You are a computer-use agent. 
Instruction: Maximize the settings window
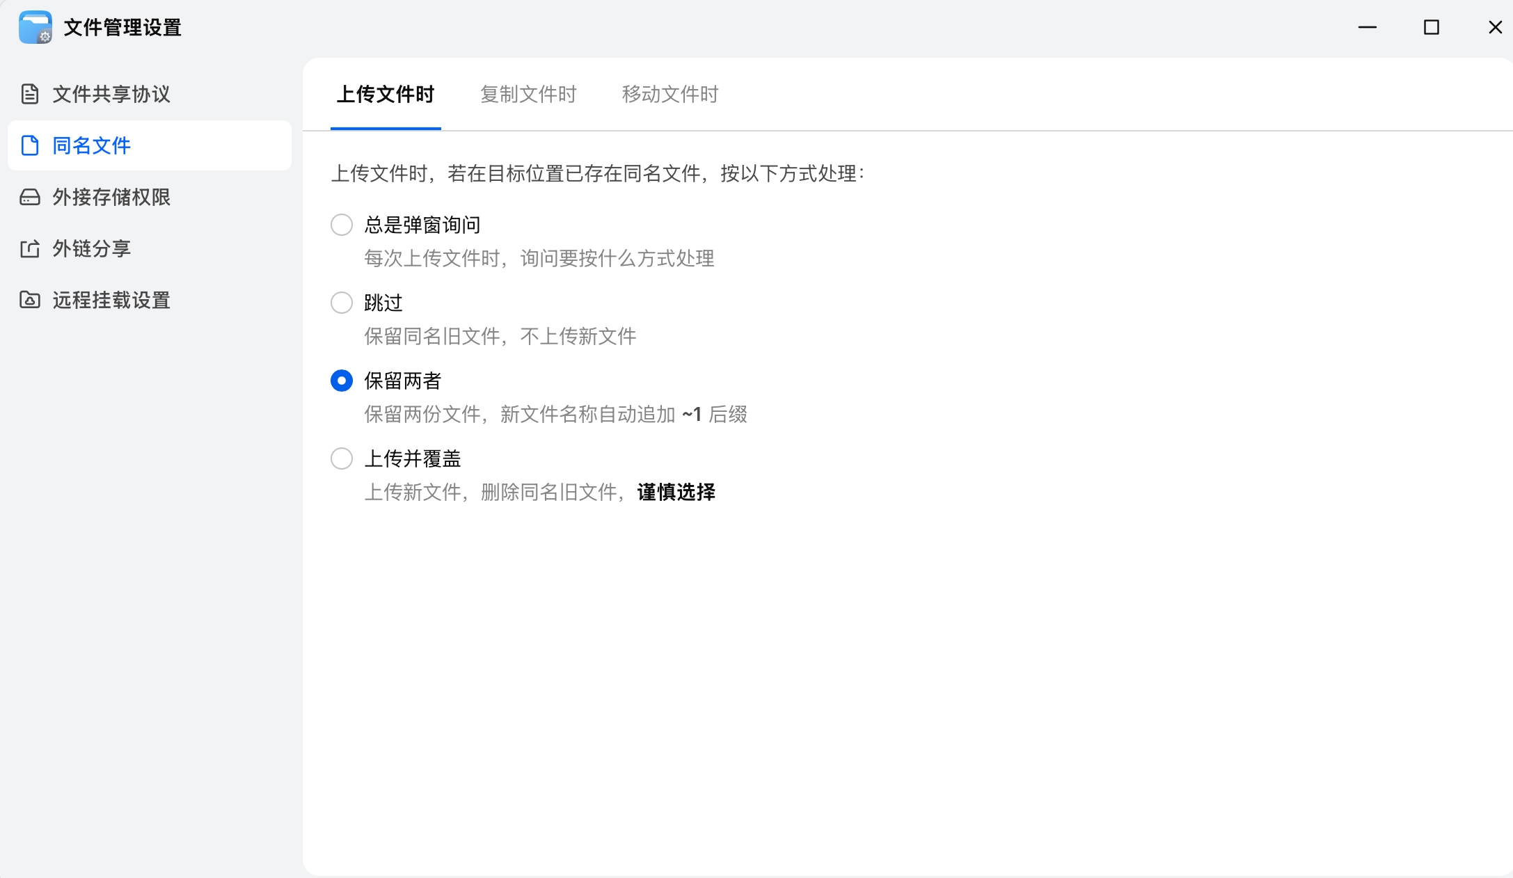tap(1432, 27)
